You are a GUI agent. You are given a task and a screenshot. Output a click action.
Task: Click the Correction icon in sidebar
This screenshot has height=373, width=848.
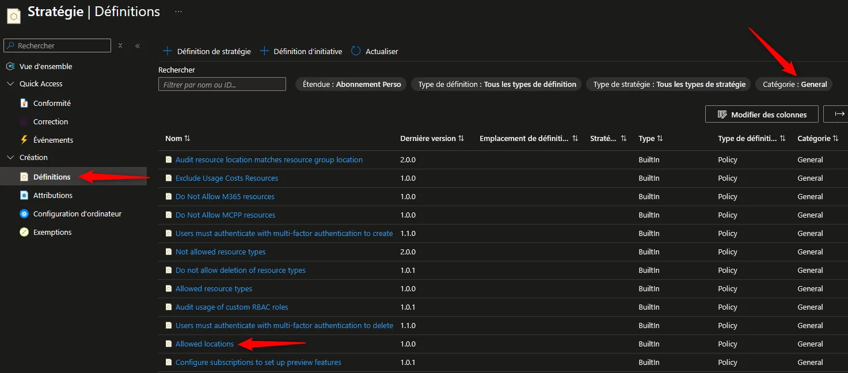tap(24, 121)
